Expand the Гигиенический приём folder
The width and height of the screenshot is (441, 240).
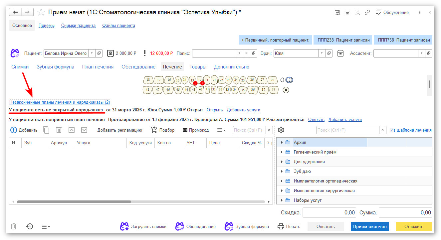[x=282, y=152]
